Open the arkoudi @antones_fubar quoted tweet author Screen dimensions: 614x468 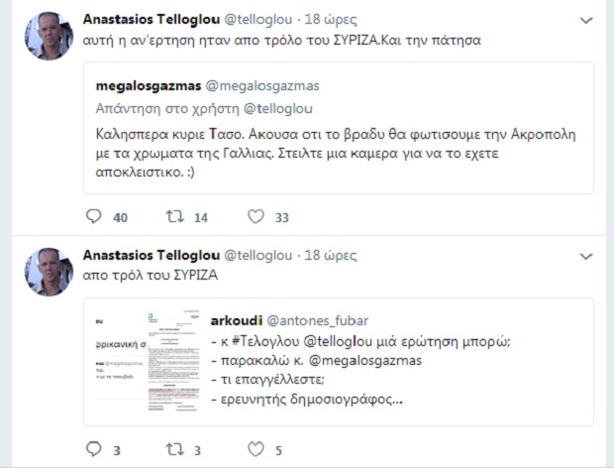click(289, 320)
